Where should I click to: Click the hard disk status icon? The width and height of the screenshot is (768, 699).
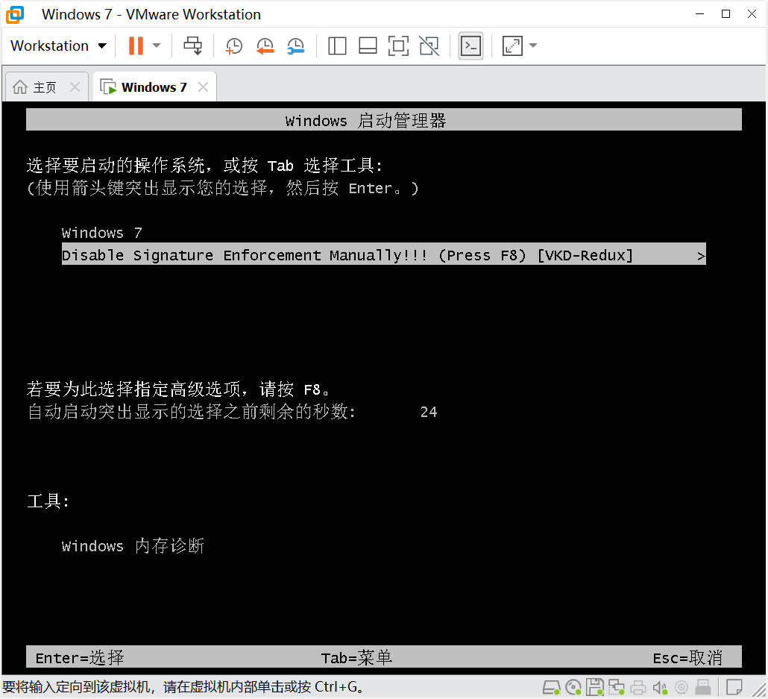(x=552, y=687)
